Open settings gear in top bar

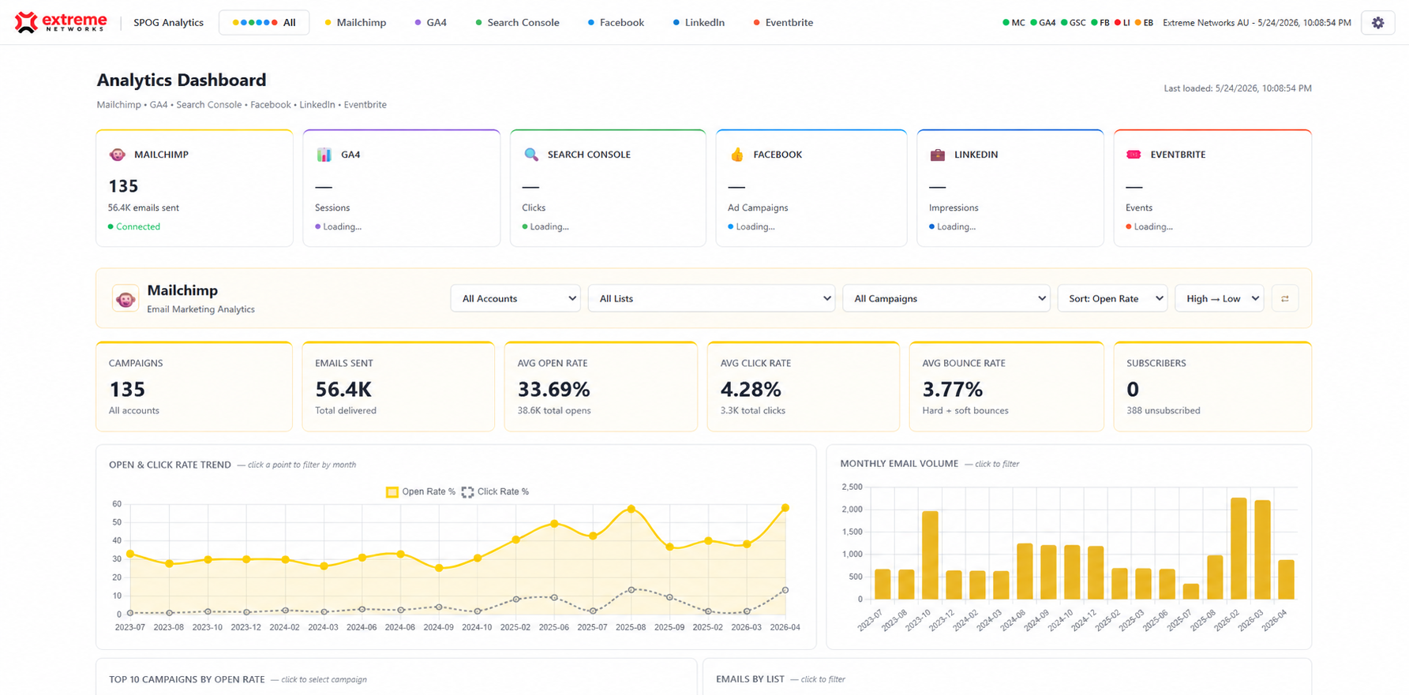tap(1377, 23)
